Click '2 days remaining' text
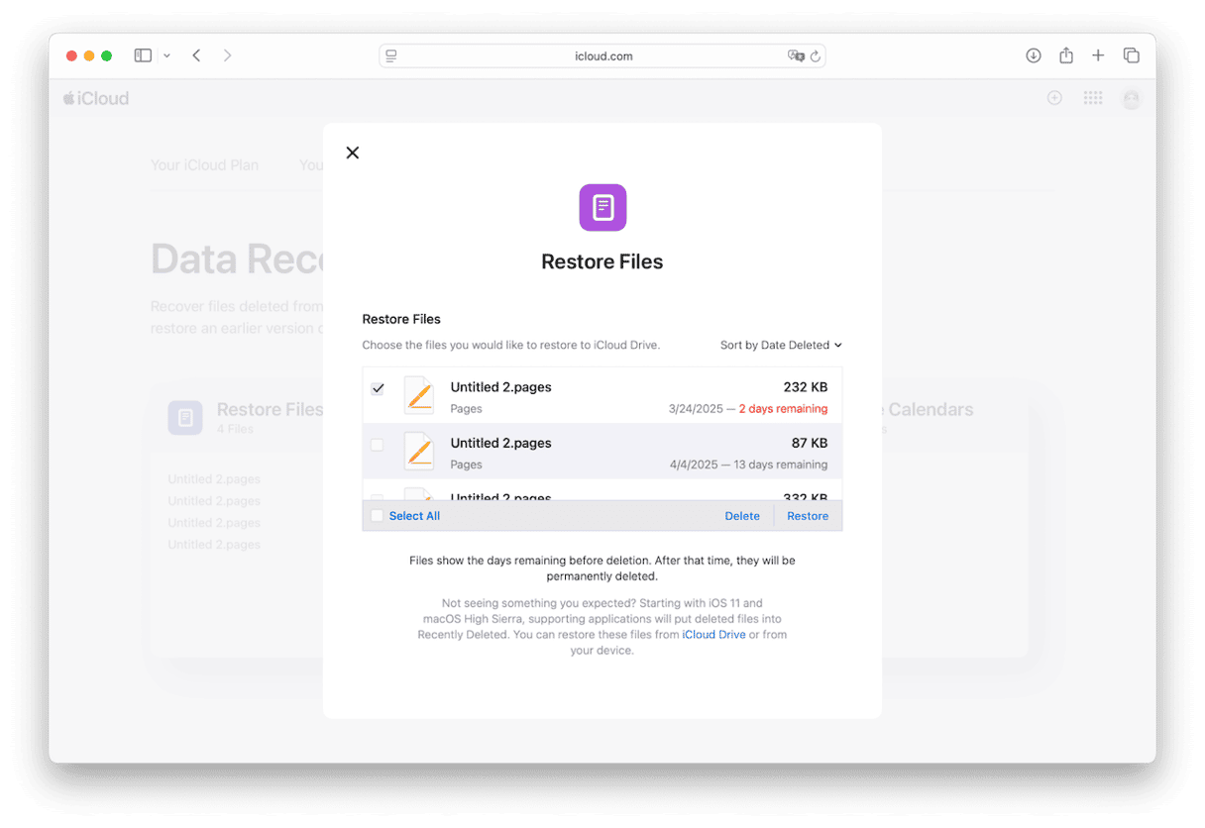1205x828 pixels. [783, 409]
